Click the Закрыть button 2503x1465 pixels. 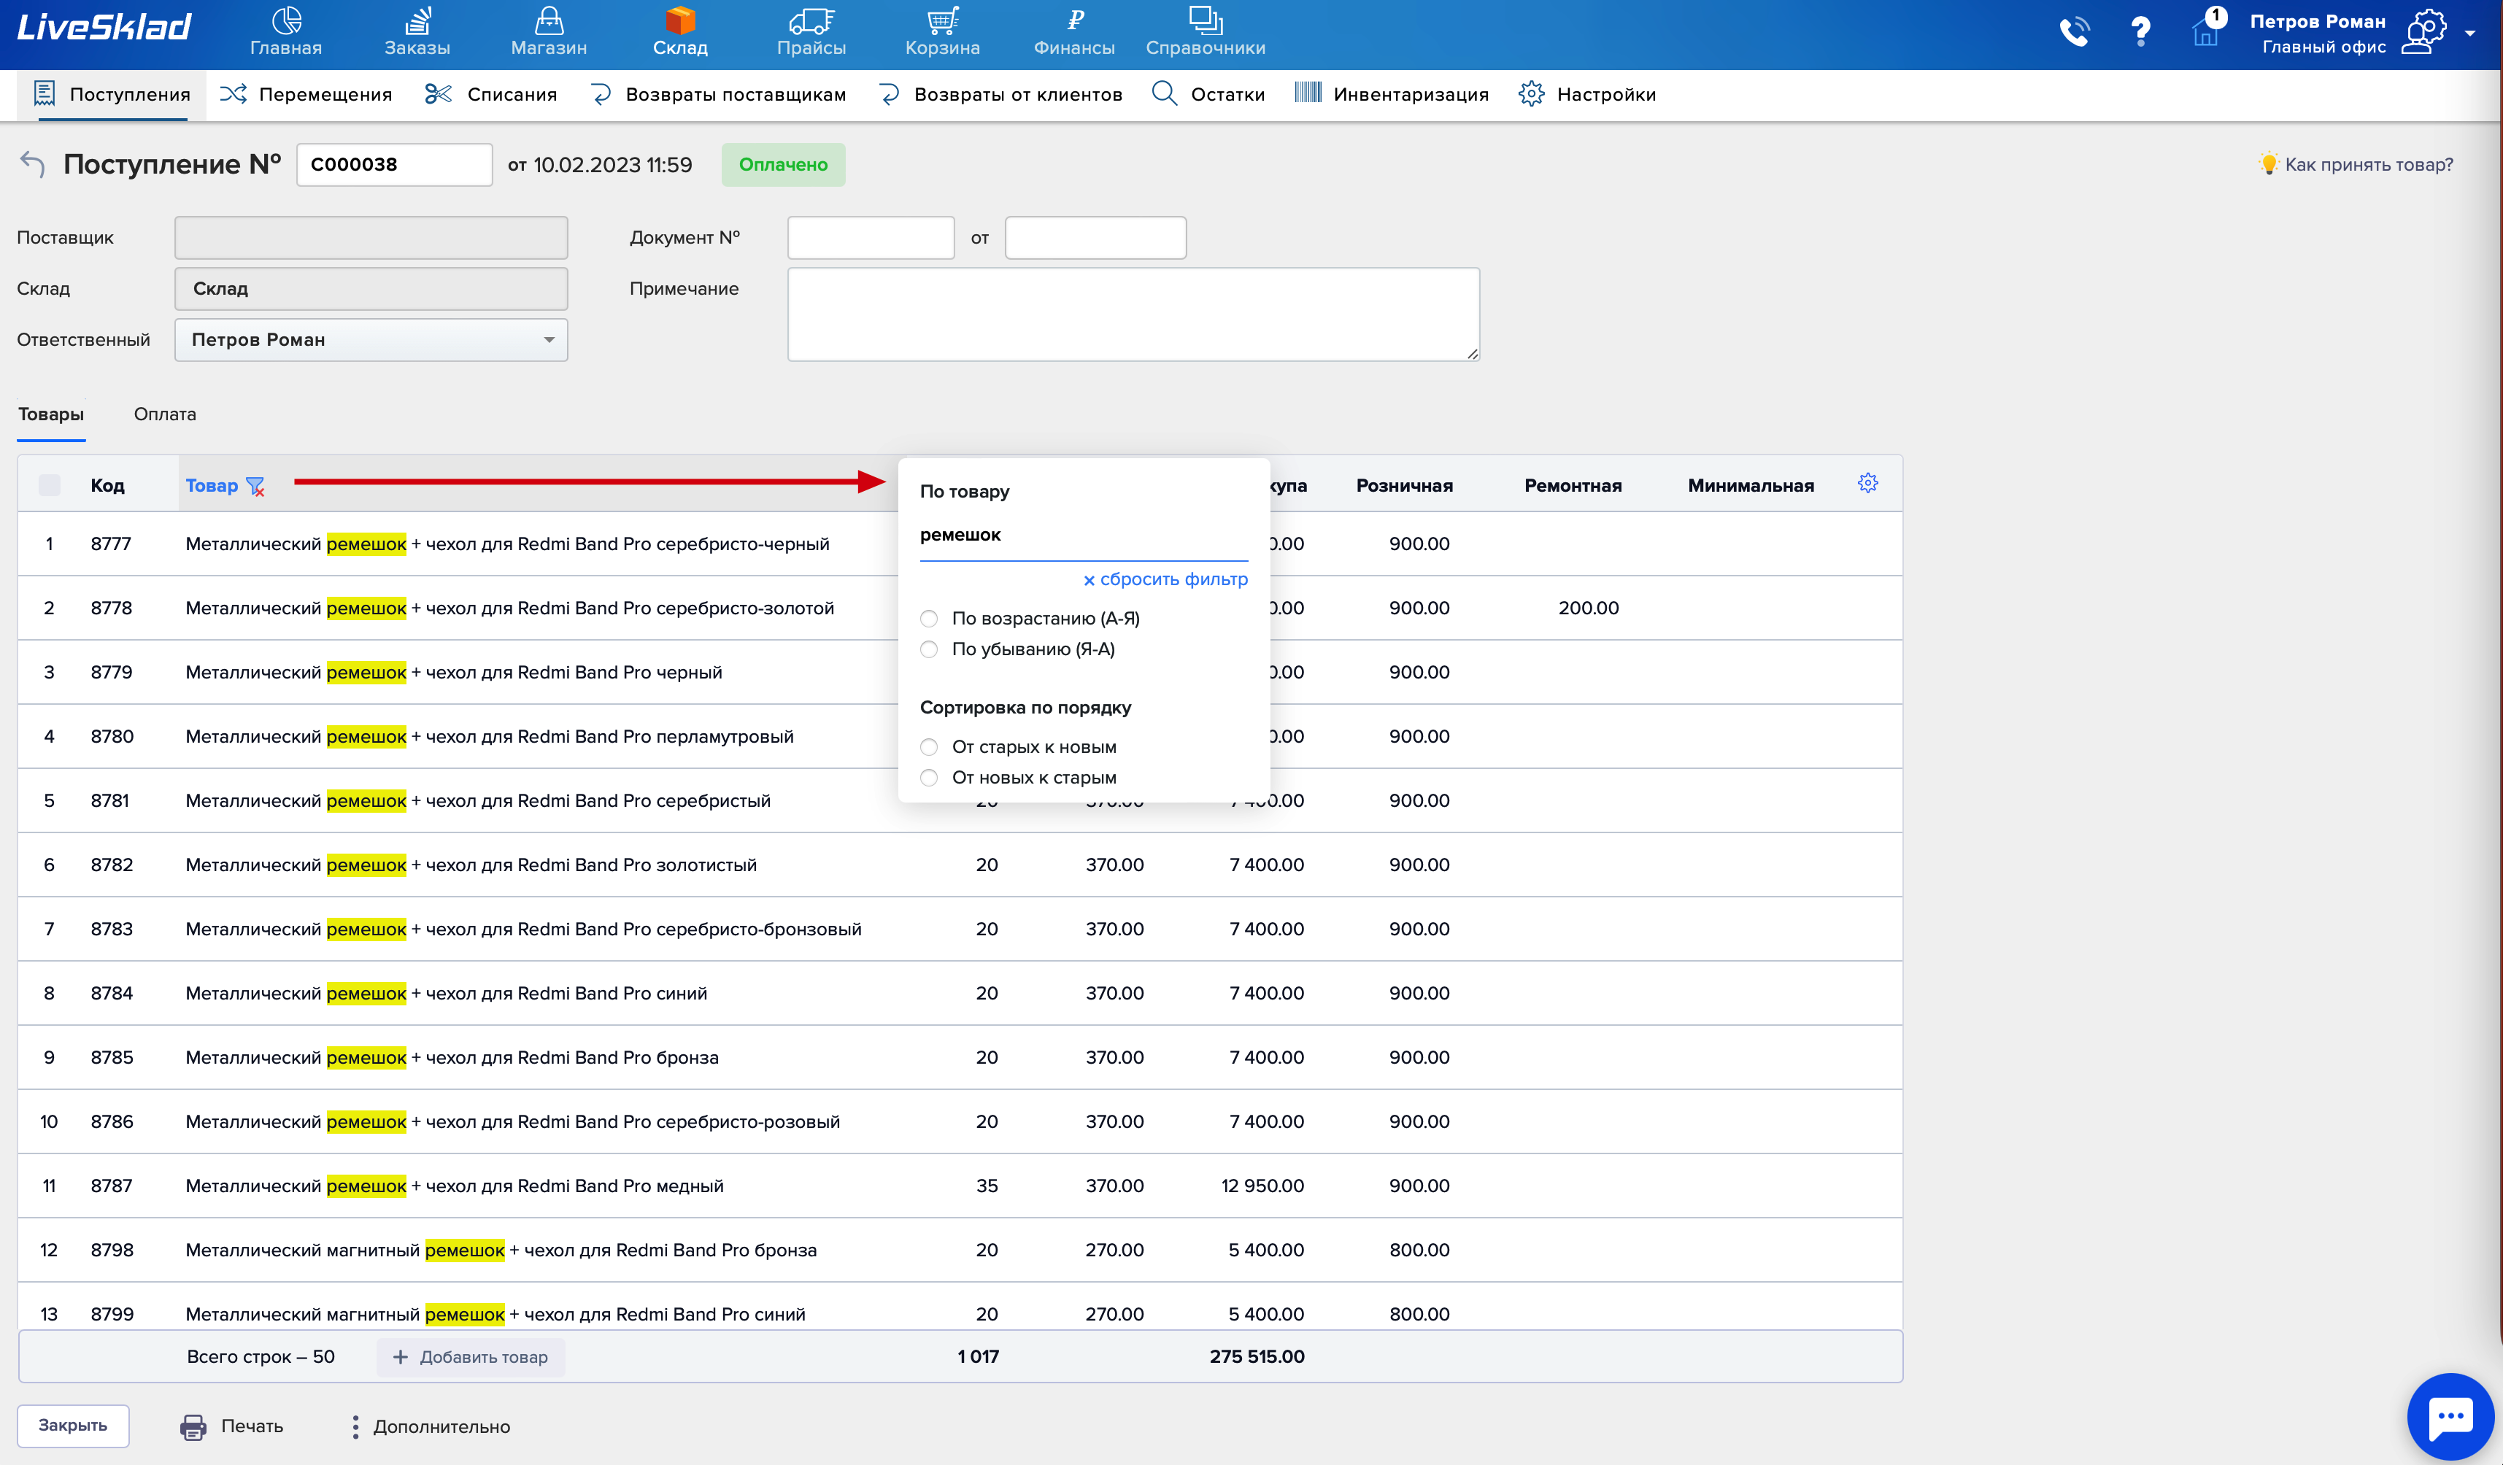pos(72,1426)
